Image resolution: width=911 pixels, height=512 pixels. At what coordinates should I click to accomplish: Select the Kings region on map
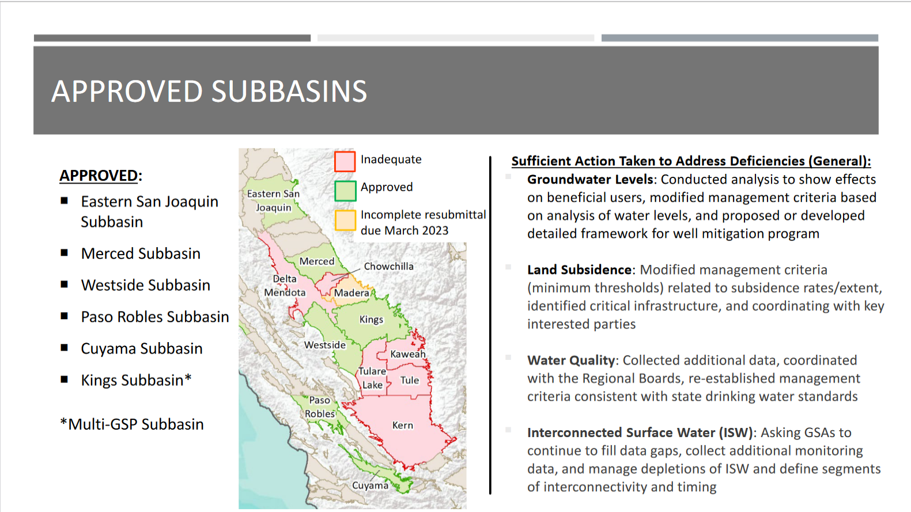click(x=371, y=320)
